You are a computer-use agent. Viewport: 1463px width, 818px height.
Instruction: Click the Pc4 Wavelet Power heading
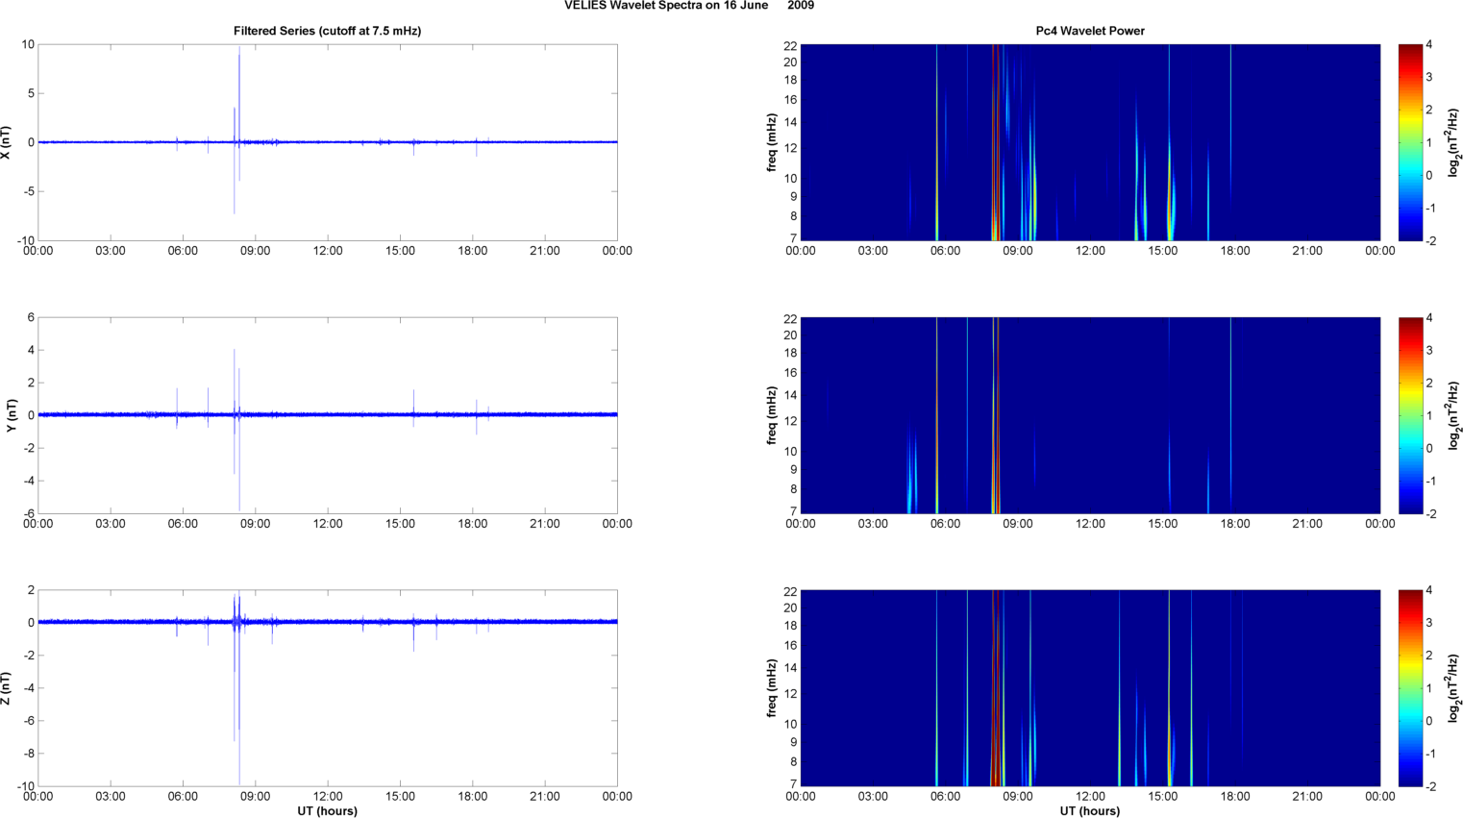(1089, 31)
